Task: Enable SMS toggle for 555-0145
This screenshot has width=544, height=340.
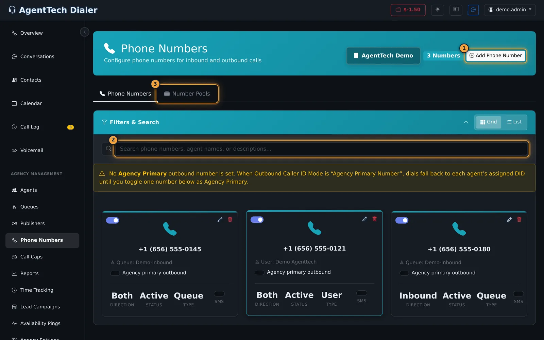Action: point(219,294)
